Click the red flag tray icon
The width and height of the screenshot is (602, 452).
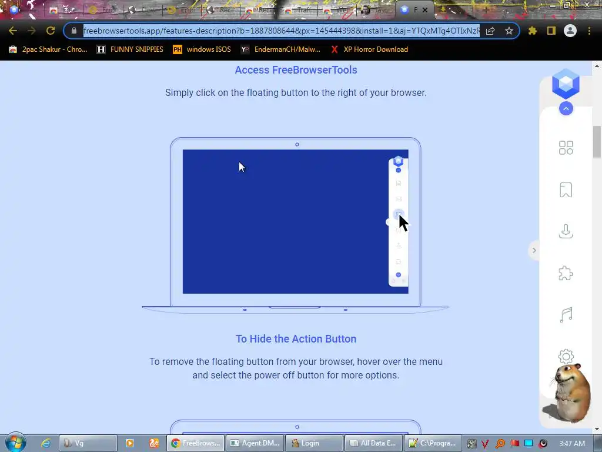click(514, 444)
